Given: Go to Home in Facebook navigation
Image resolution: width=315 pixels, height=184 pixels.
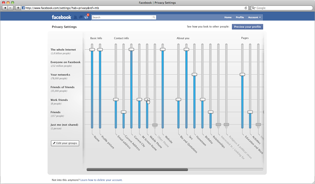Looking at the screenshot, I should 228,17.
